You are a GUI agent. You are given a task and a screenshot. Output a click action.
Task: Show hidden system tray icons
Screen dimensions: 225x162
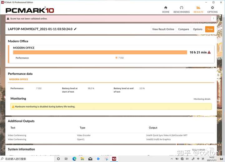tap(172, 159)
